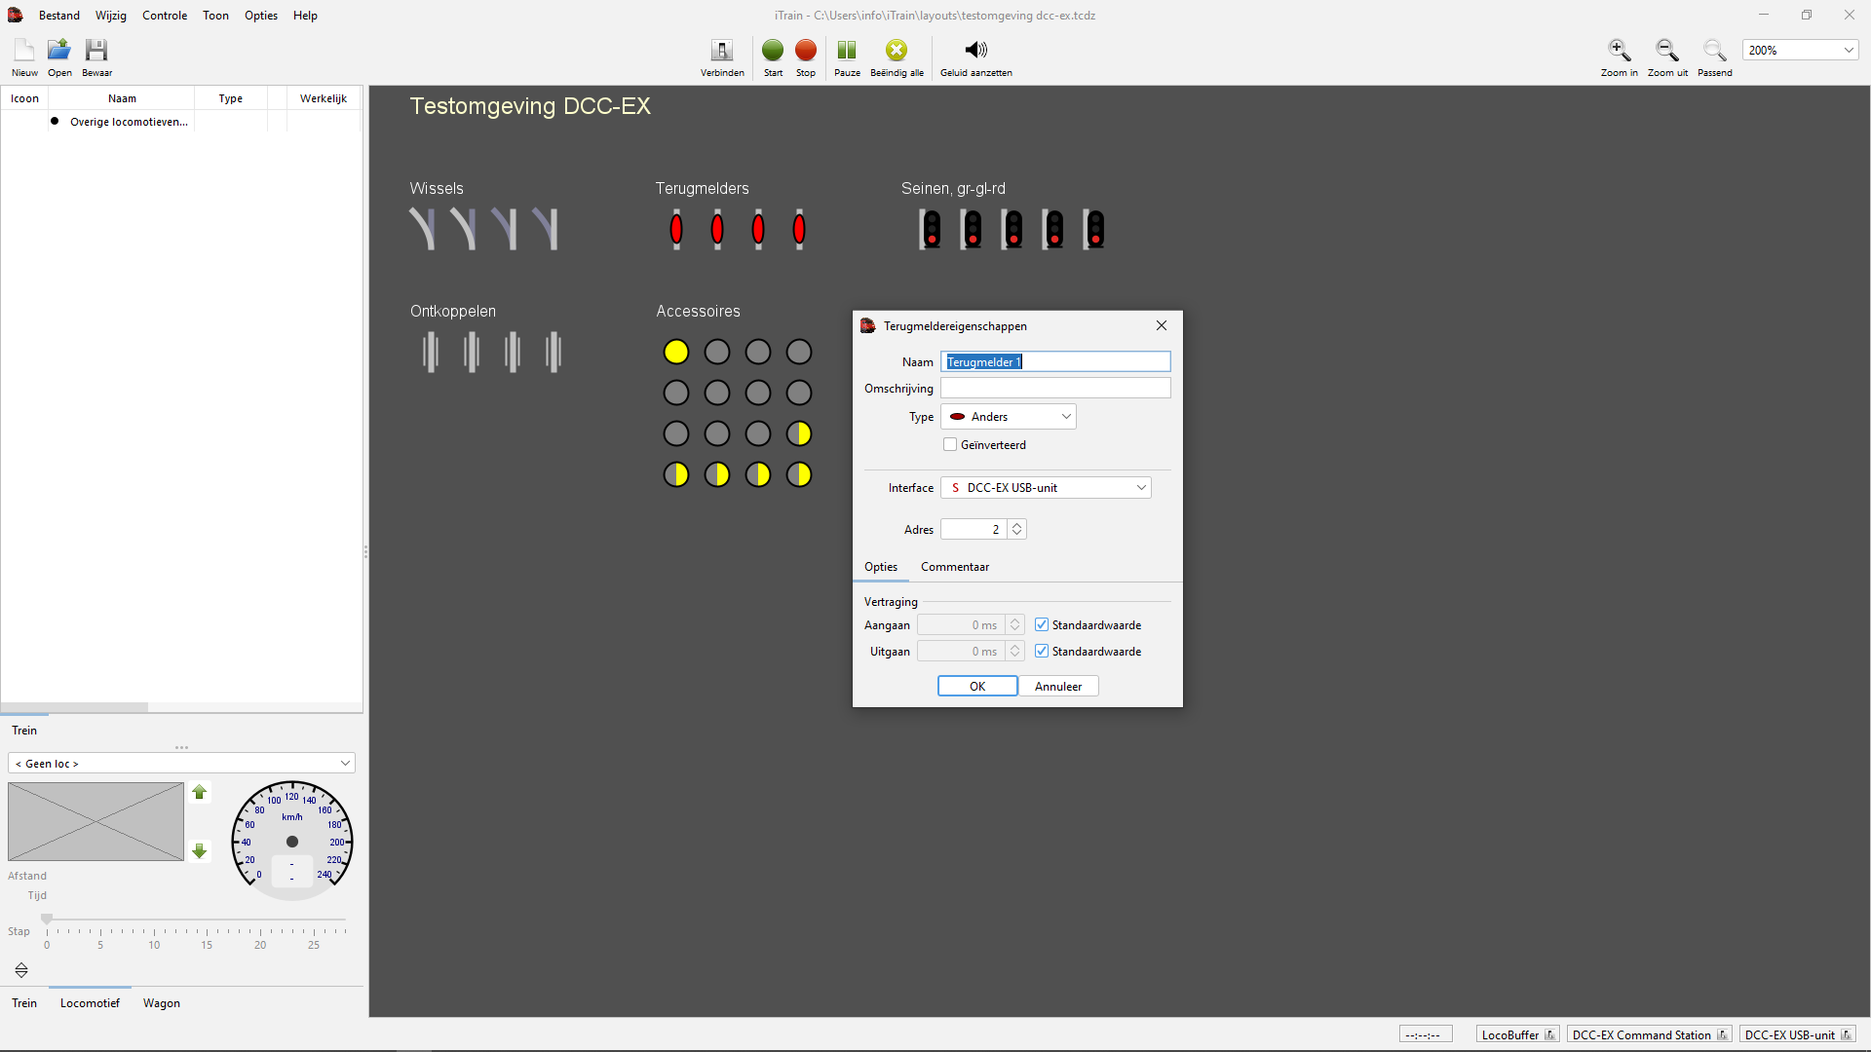Switch to the Commentaar tab
1871x1052 pixels.
[954, 567]
